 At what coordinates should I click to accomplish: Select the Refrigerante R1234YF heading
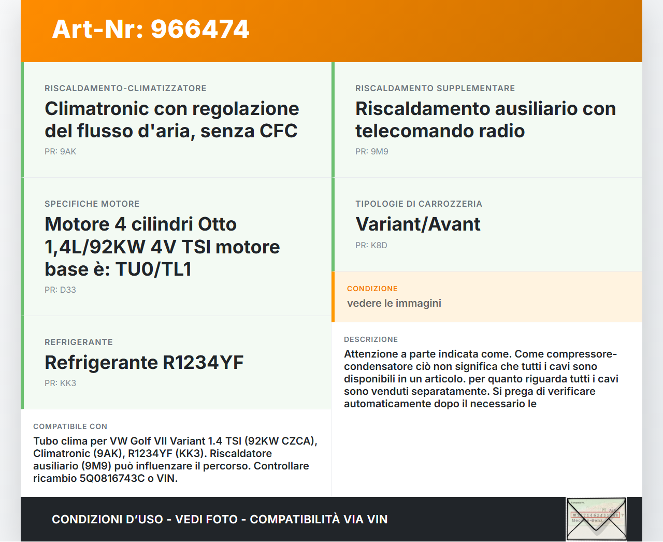[x=144, y=362]
